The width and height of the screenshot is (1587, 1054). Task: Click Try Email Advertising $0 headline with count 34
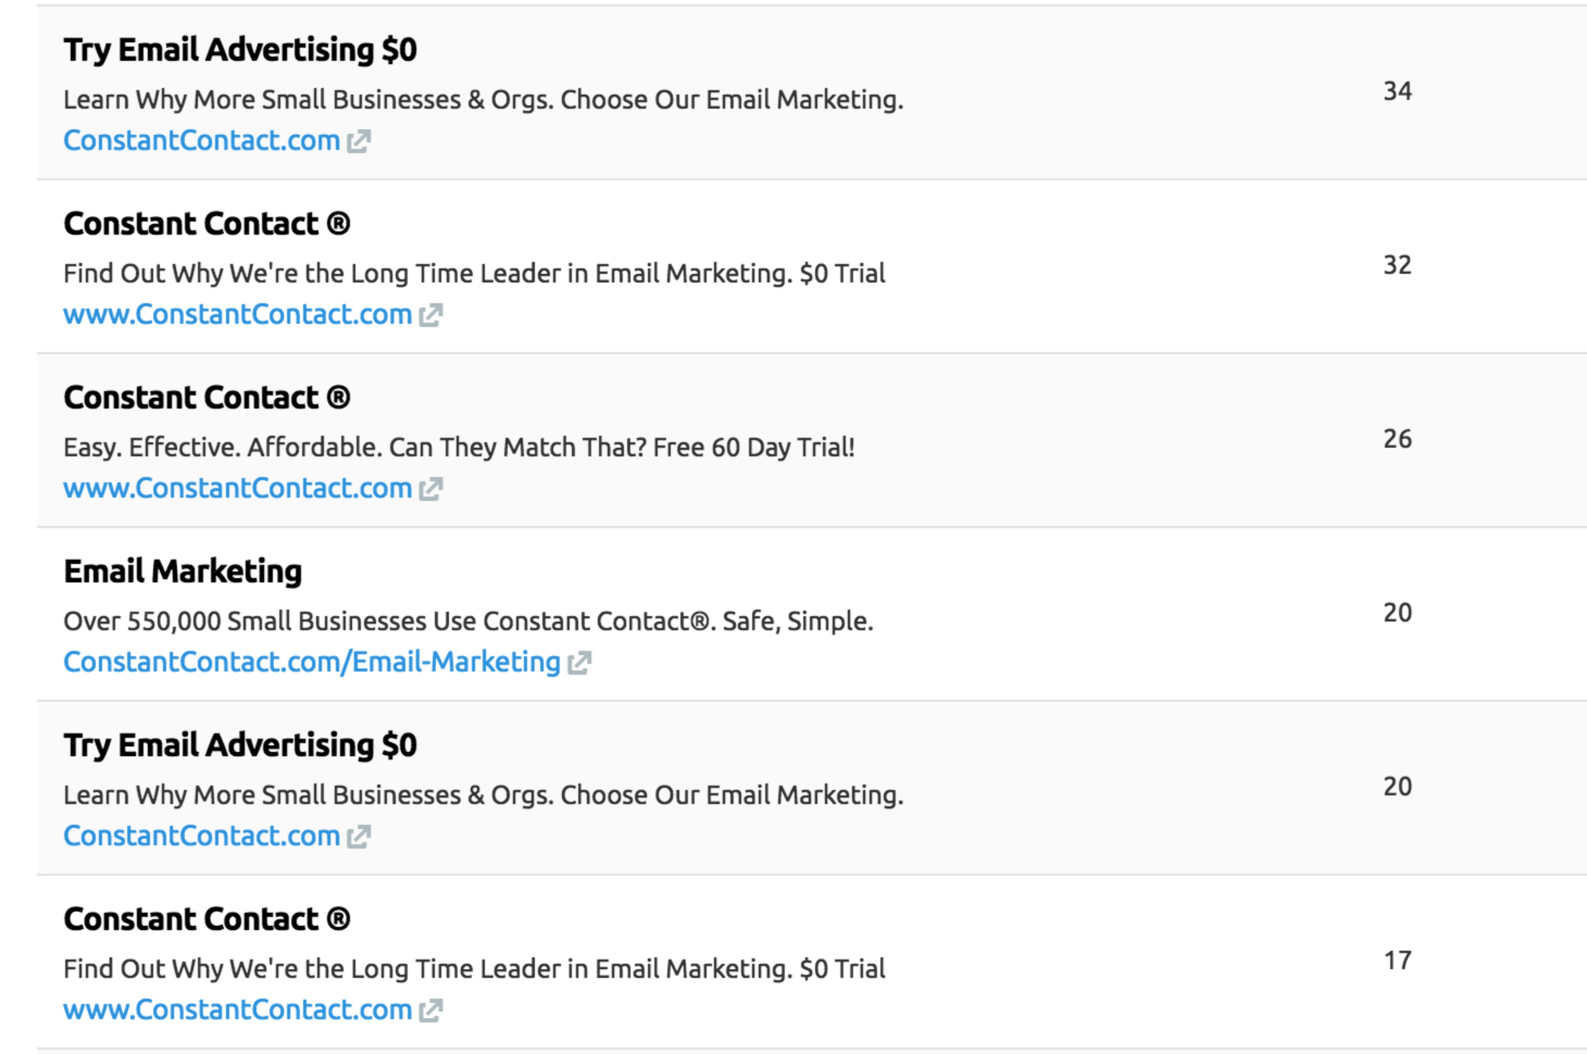[240, 51]
